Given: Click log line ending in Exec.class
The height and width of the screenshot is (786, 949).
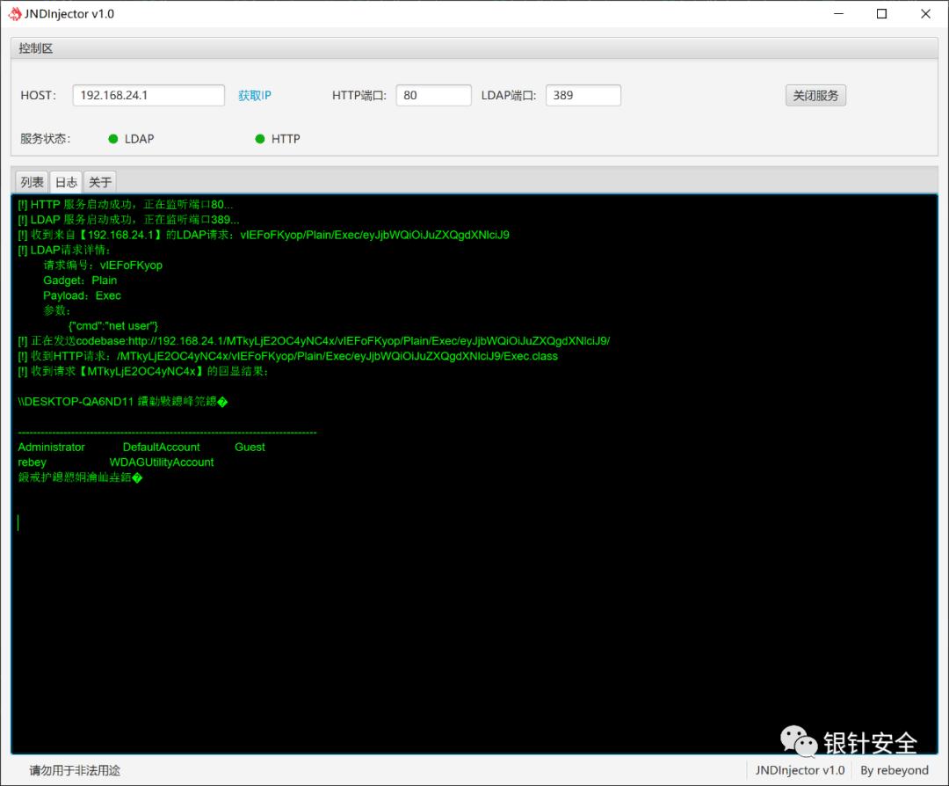Looking at the screenshot, I should pyautogui.click(x=288, y=356).
